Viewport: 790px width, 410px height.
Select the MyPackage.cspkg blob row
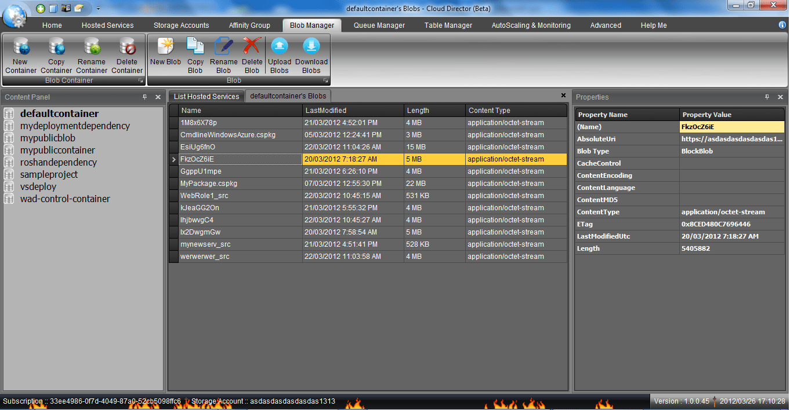pyautogui.click(x=241, y=184)
